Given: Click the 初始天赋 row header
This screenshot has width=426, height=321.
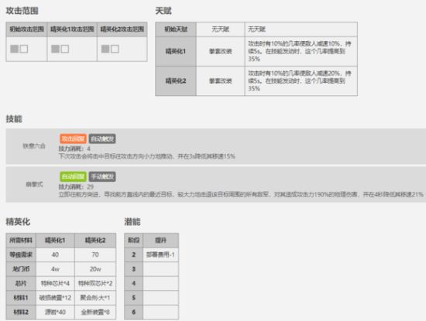Looking at the screenshot, I should 176,29.
